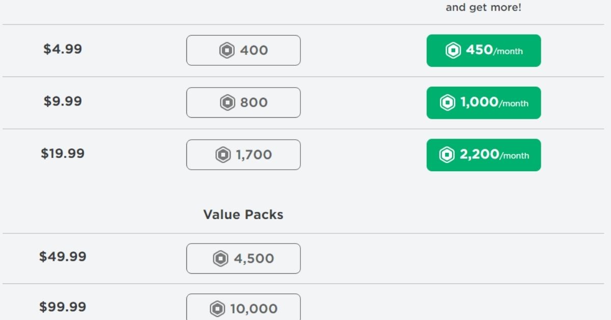The height and width of the screenshot is (320, 611).
Task: Click the Robux icon beside 10,000
Action: 217,308
